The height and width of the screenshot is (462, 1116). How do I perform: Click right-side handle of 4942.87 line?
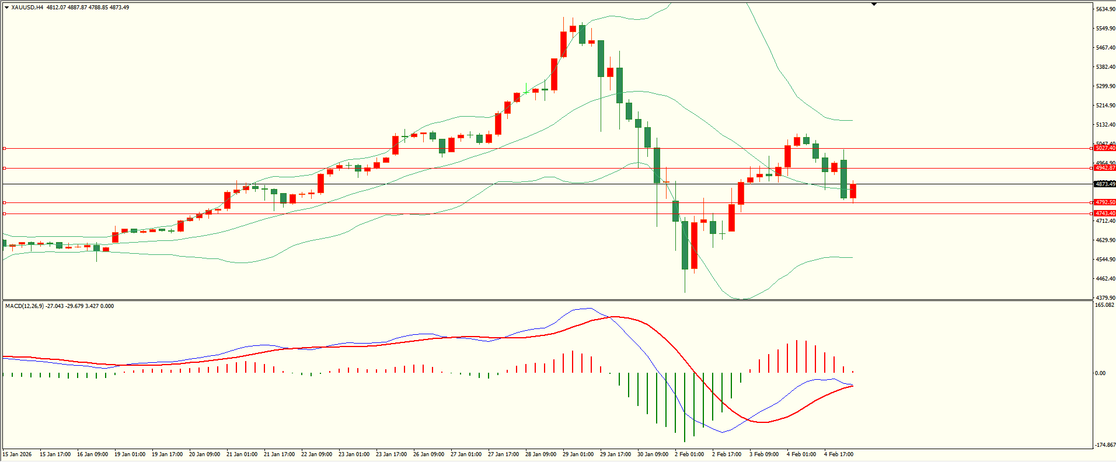(1091, 169)
